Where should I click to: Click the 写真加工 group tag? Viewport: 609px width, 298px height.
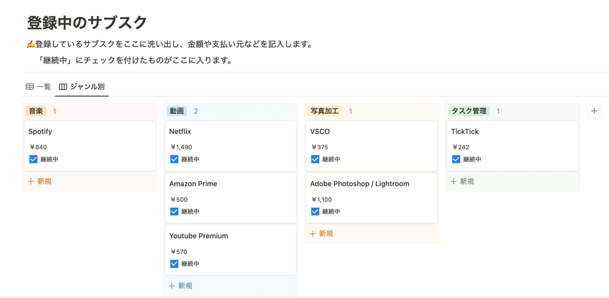(x=325, y=111)
